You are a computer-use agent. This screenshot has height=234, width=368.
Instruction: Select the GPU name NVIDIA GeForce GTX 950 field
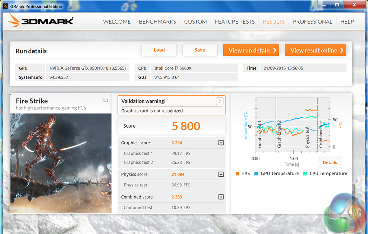pos(88,68)
